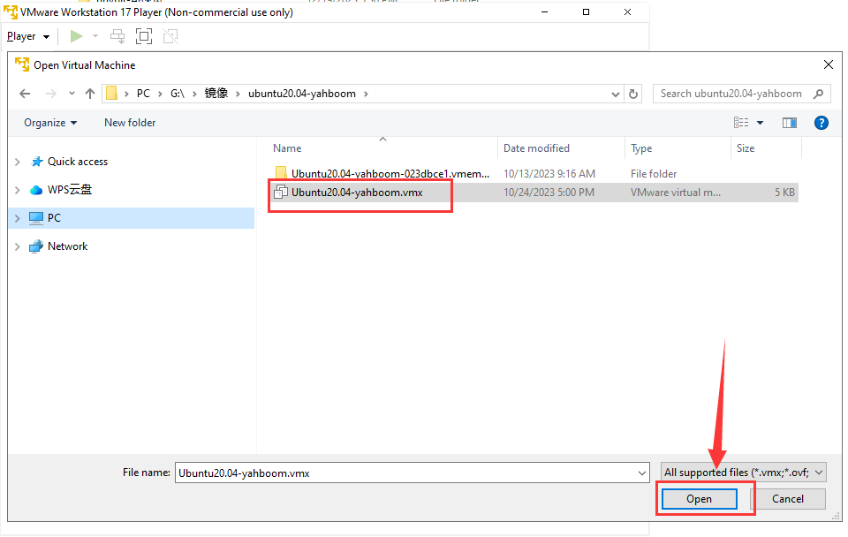The height and width of the screenshot is (537, 848).
Task: Click New folder button
Action: point(130,123)
